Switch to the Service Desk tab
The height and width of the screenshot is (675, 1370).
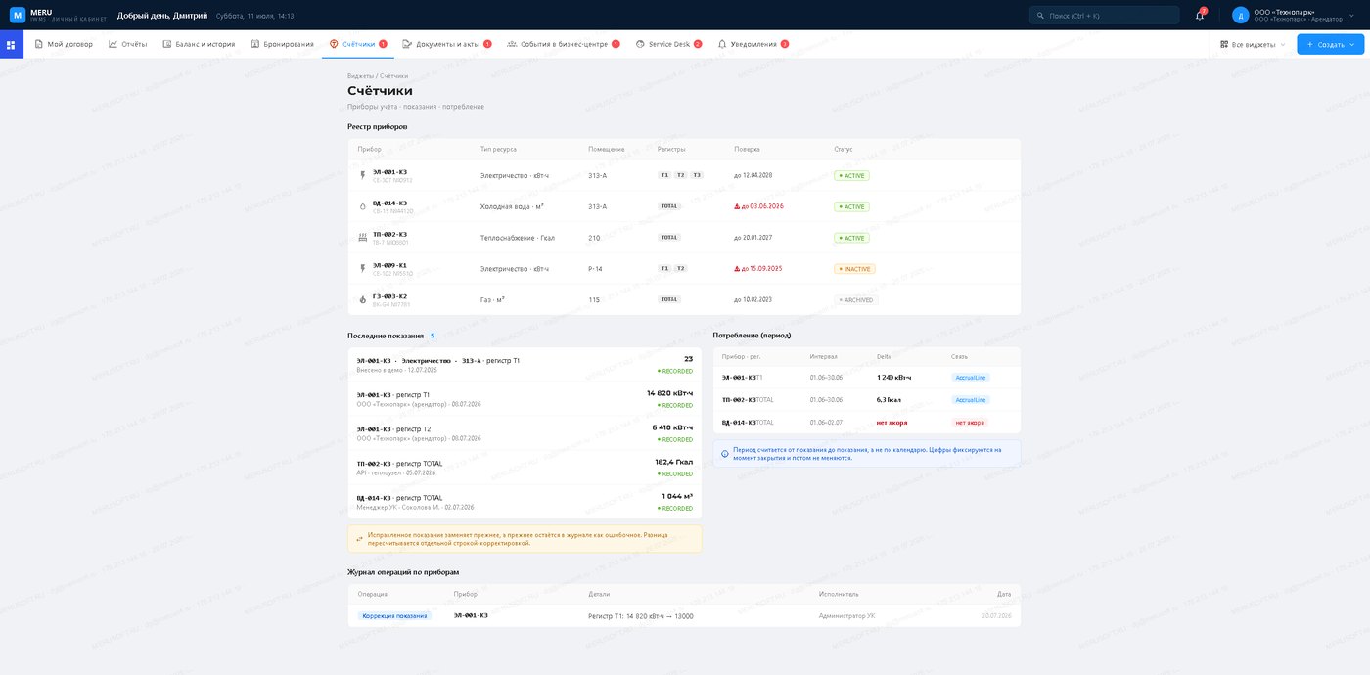coord(668,44)
